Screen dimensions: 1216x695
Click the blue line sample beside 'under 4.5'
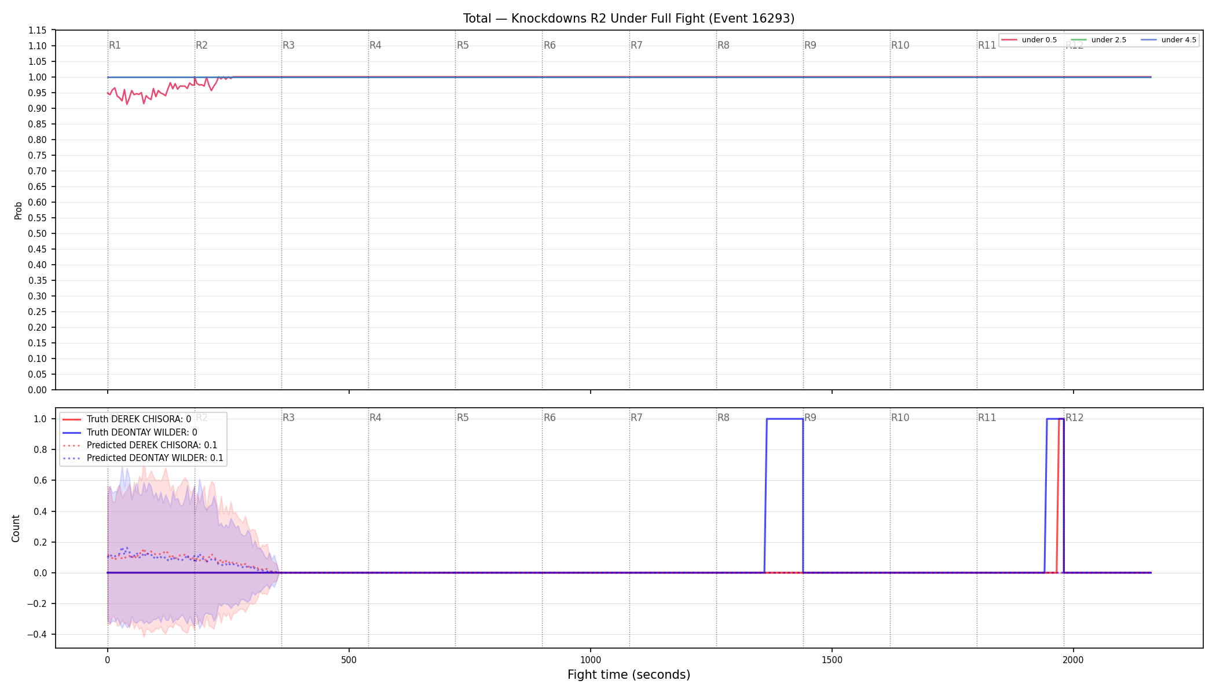pos(1149,40)
